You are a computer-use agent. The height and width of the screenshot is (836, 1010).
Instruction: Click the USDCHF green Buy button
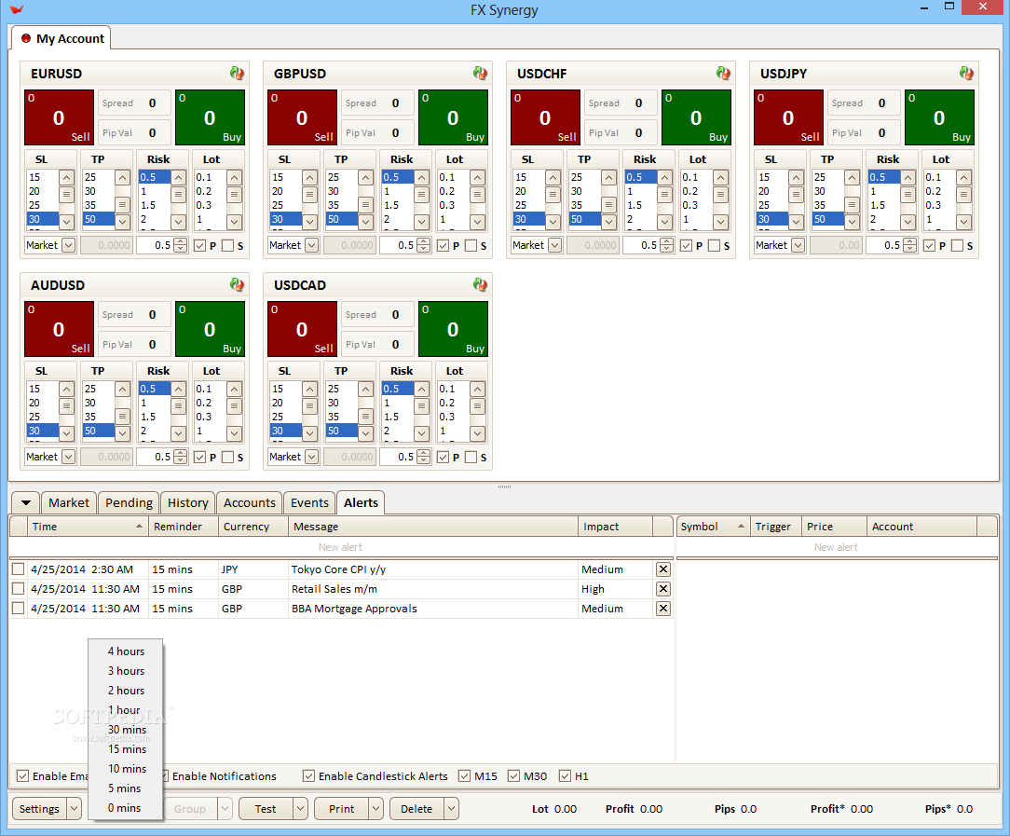pos(696,117)
